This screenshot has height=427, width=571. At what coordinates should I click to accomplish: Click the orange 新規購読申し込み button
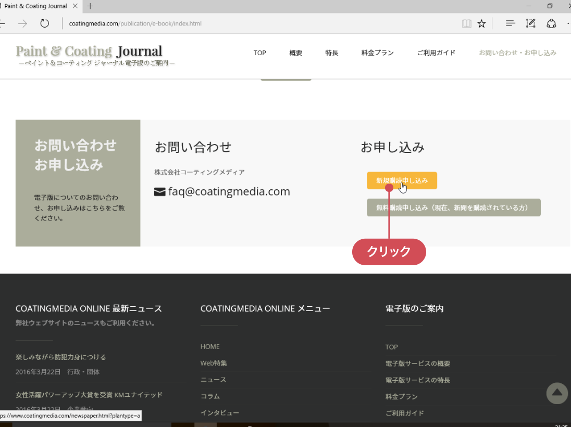(x=402, y=180)
